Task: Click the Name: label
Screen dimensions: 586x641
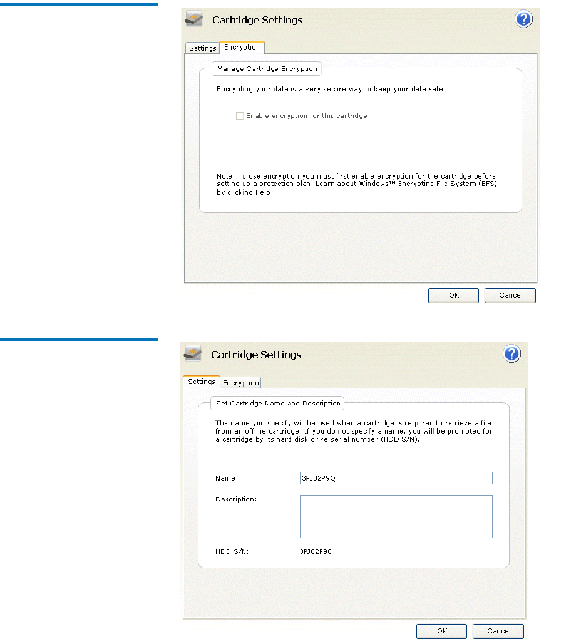Action: tap(227, 478)
